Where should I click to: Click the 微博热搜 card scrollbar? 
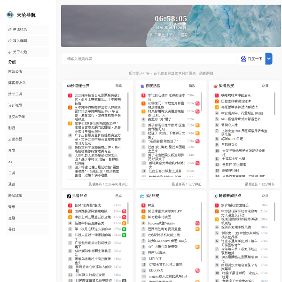[274, 103]
